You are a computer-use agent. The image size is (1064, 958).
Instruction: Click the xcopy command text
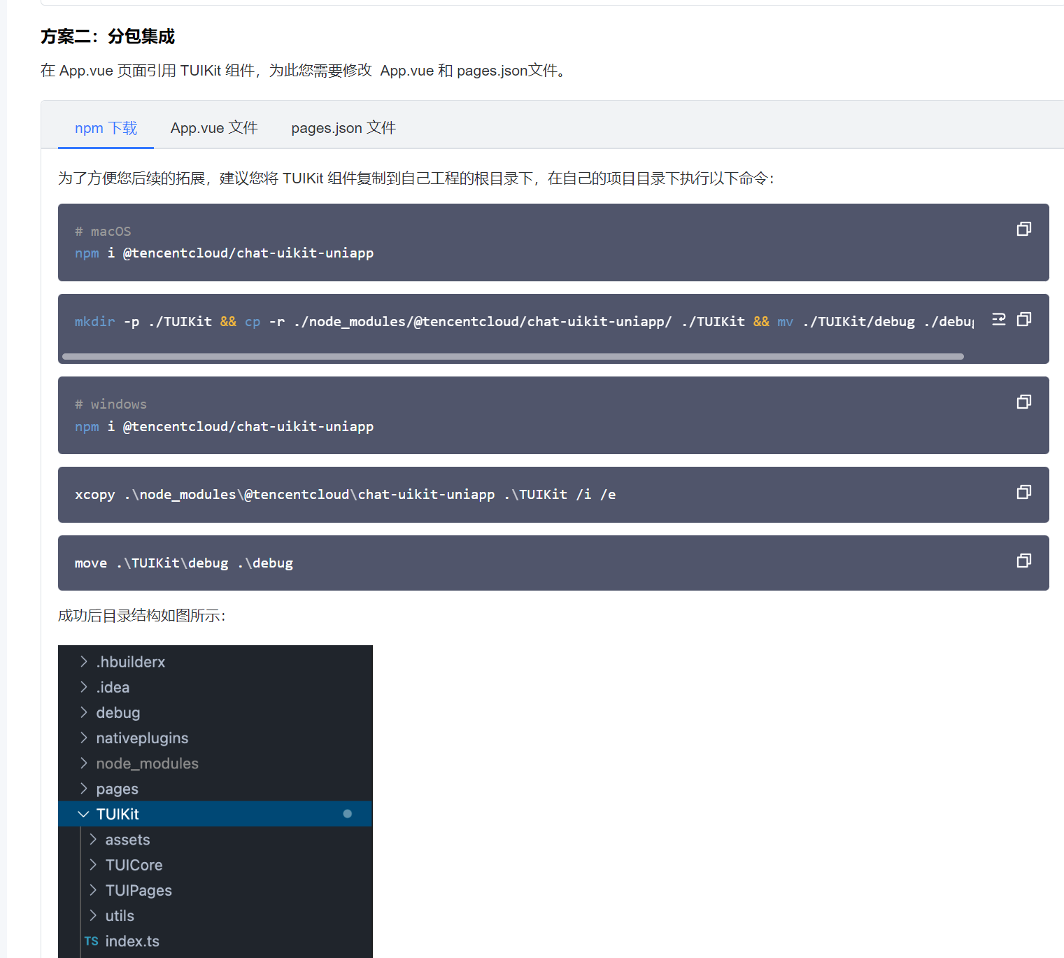[x=346, y=494]
